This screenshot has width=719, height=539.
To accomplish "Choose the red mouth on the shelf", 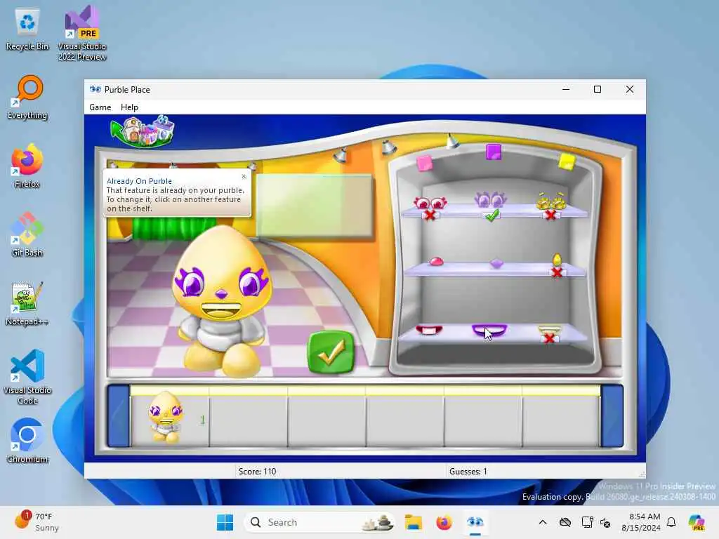I will pyautogui.click(x=429, y=330).
